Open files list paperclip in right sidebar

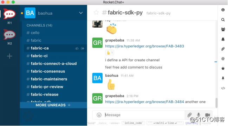pyautogui.click(x=223, y=49)
